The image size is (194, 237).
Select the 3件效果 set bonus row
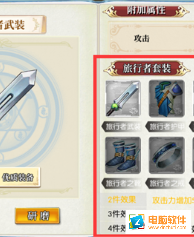click(x=113, y=214)
